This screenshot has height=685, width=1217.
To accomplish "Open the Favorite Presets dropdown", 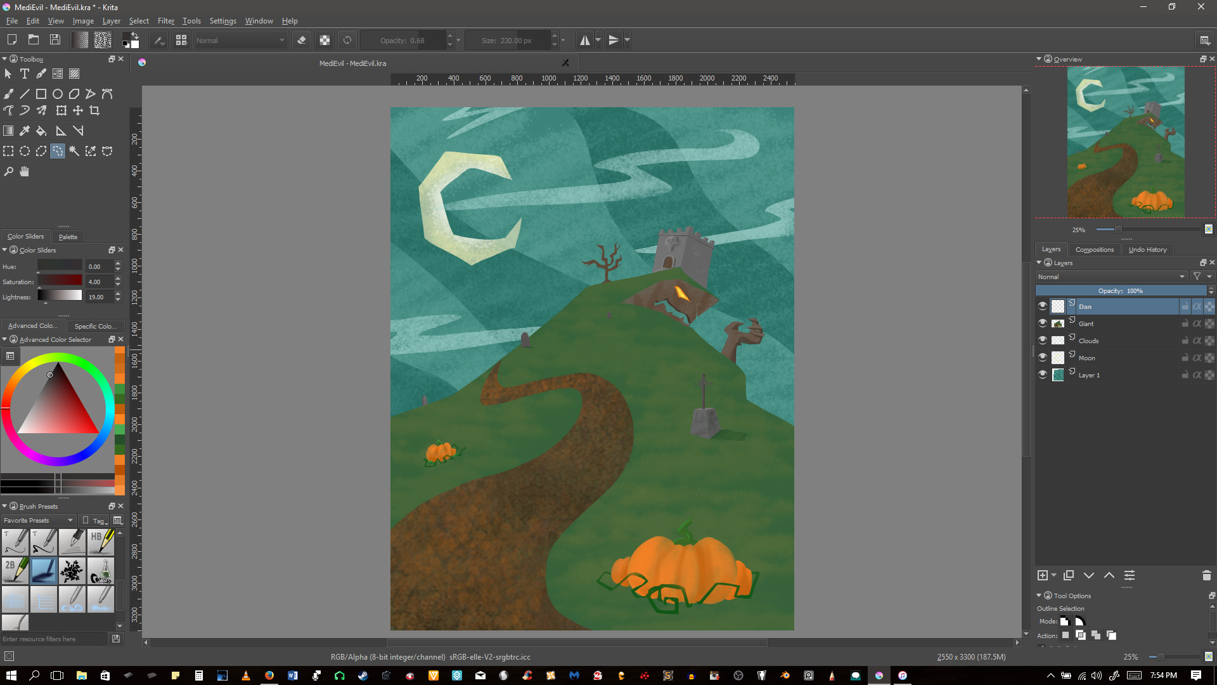I will (38, 520).
